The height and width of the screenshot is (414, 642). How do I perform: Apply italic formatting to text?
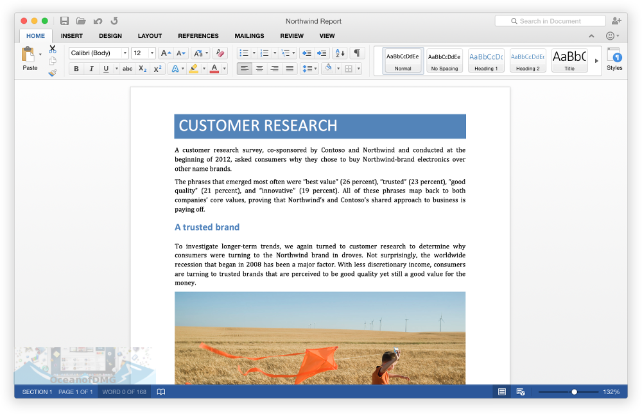pos(92,69)
